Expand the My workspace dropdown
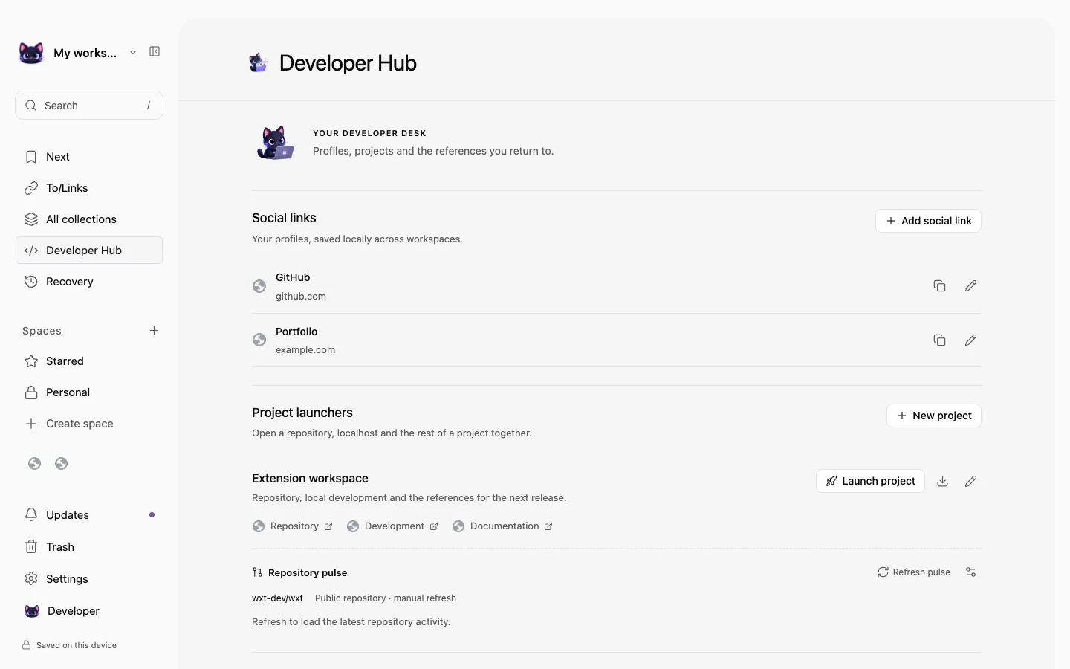This screenshot has width=1070, height=669. (x=133, y=53)
